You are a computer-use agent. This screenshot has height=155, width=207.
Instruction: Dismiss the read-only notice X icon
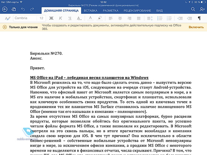point(5,27)
